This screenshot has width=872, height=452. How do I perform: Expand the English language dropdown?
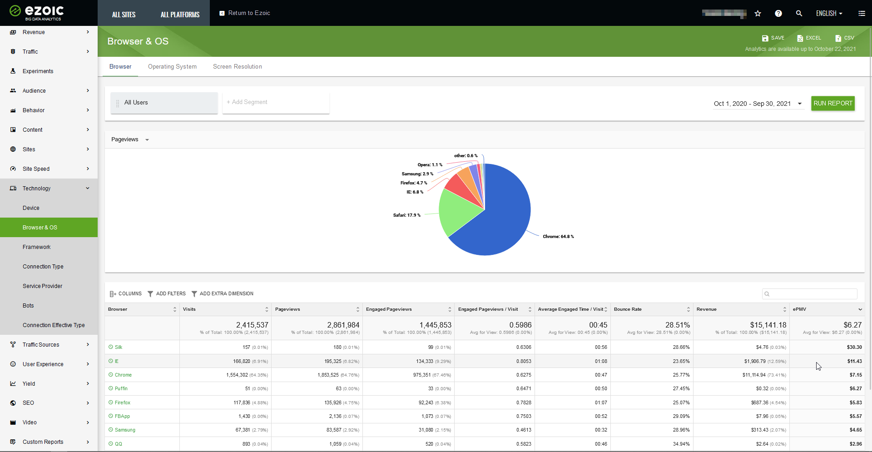[829, 14]
